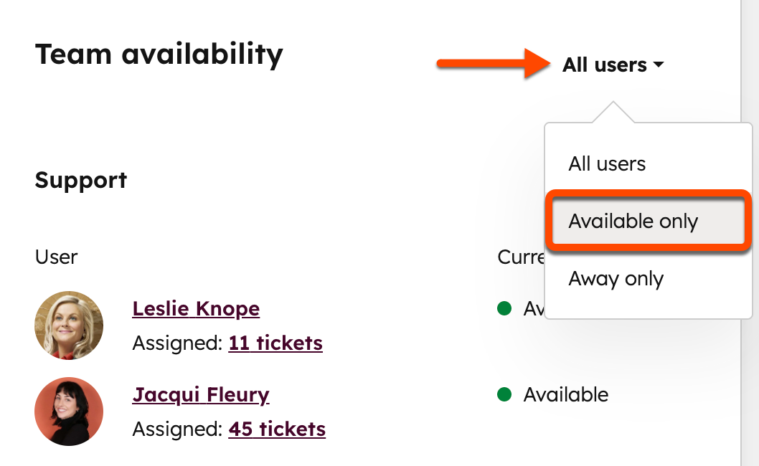The height and width of the screenshot is (466, 759).
Task: Open Jacqui Fleury's user link
Action: (201, 395)
